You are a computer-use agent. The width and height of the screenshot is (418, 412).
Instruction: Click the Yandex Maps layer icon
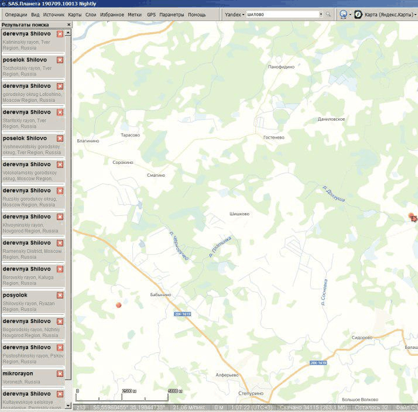pyautogui.click(x=358, y=14)
